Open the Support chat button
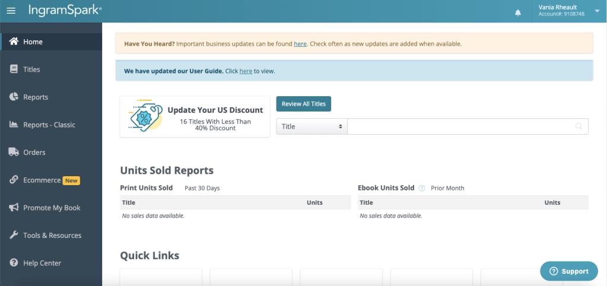The height and width of the screenshot is (286, 607). point(568,271)
